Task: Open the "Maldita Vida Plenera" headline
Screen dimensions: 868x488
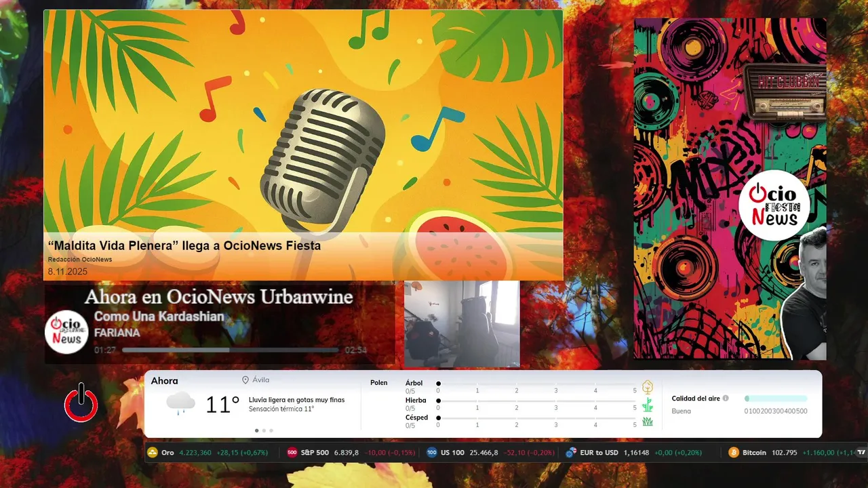Action: tap(184, 246)
